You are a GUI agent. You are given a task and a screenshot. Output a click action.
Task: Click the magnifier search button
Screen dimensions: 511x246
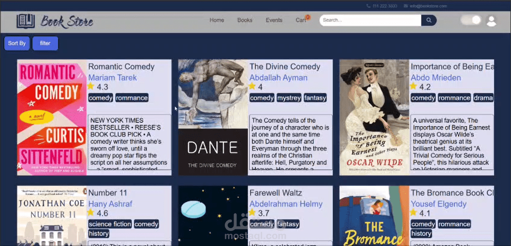pos(429,20)
